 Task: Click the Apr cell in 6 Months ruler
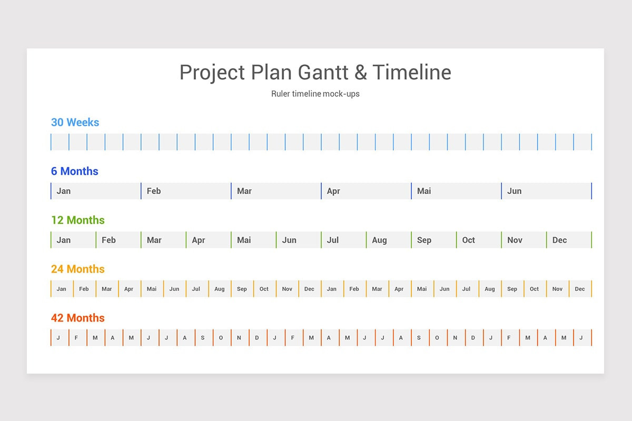point(366,191)
